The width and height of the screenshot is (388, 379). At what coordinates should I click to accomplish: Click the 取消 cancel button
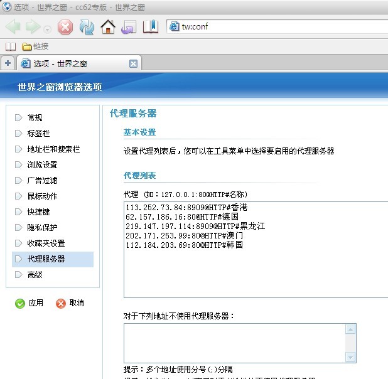tap(70, 303)
